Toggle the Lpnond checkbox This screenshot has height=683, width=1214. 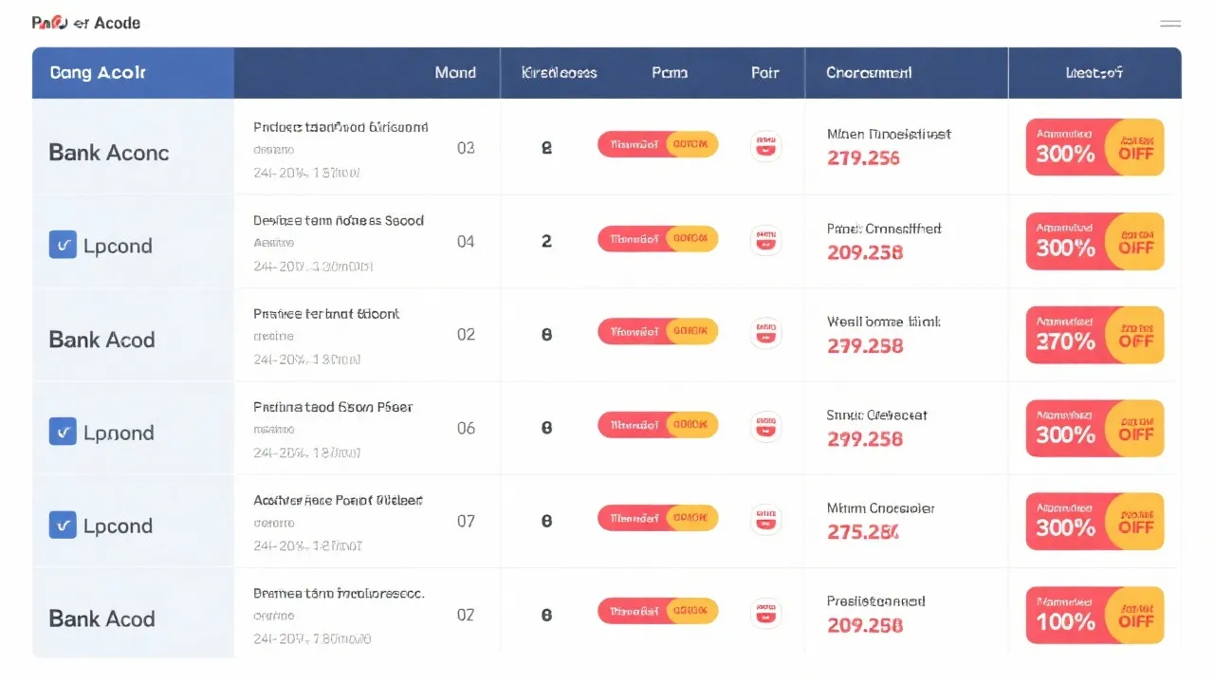63,433
